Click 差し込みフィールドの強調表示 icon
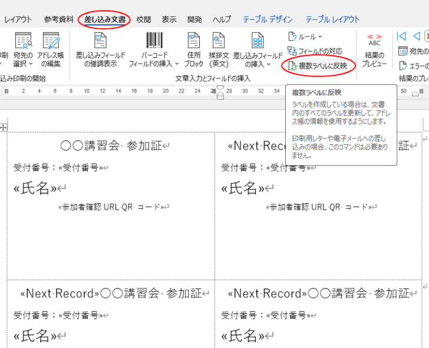The width and height of the screenshot is (429, 348). (100, 41)
